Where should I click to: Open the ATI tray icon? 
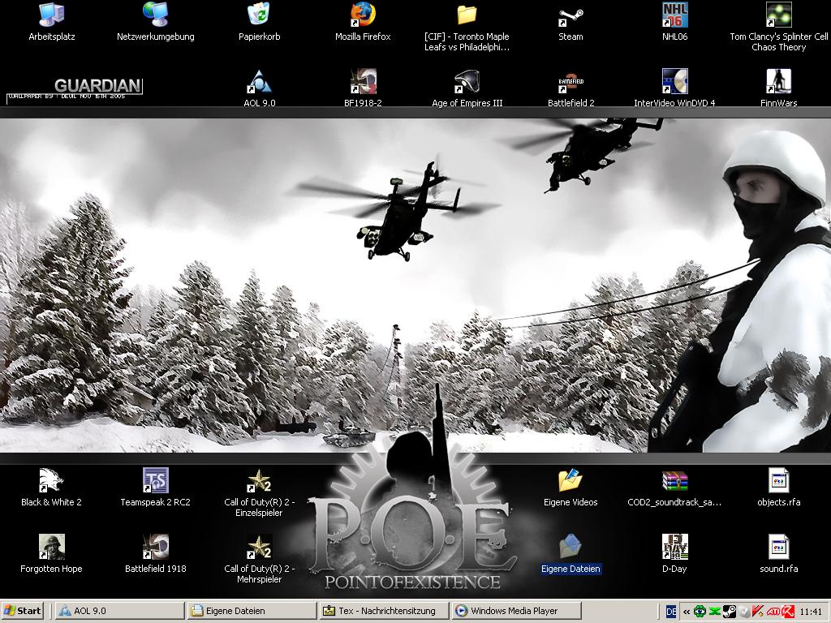(x=773, y=612)
